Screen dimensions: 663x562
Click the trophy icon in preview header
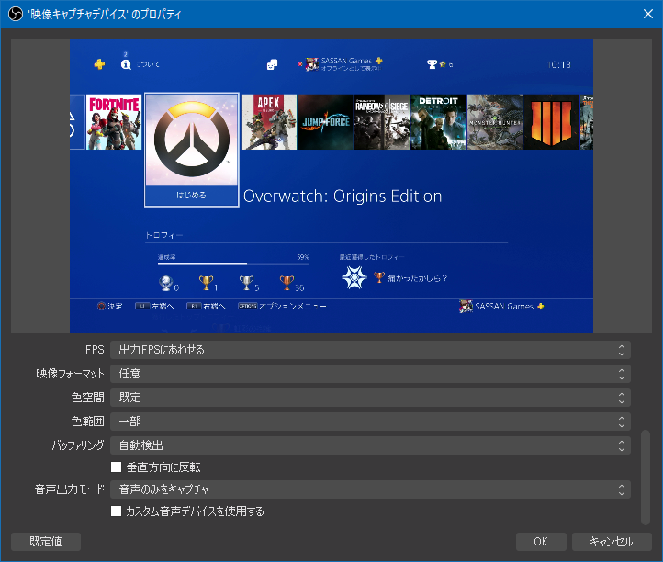tap(432, 64)
